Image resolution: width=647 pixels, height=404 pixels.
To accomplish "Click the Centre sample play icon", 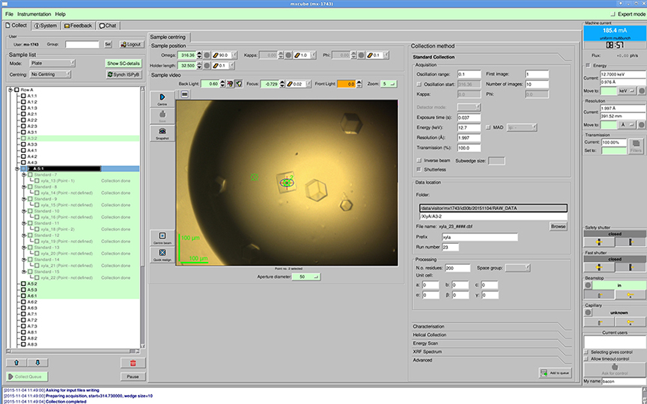I will click(162, 99).
